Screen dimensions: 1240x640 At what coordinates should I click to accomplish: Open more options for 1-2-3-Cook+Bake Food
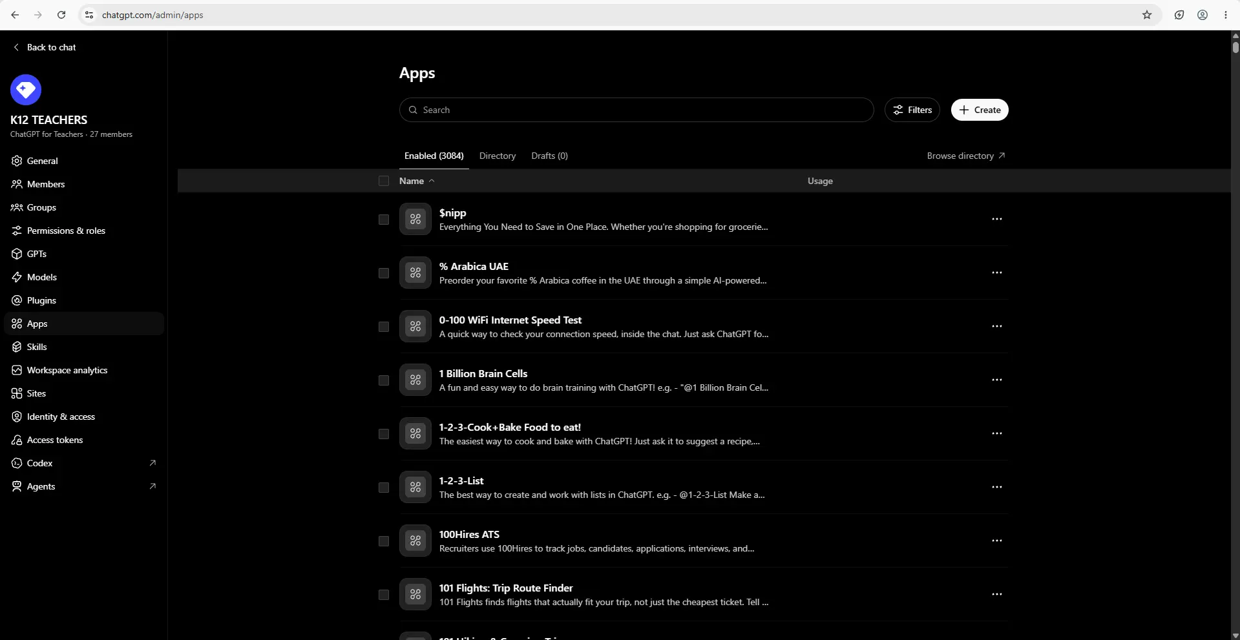(997, 433)
